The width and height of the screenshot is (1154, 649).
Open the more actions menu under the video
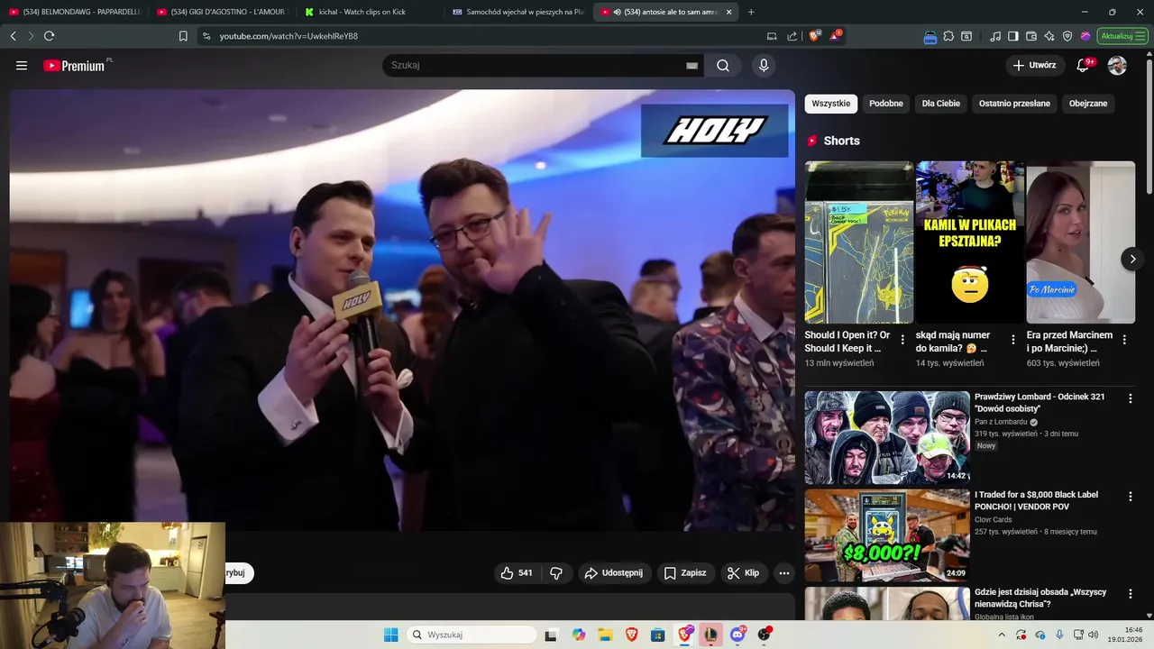click(x=784, y=573)
